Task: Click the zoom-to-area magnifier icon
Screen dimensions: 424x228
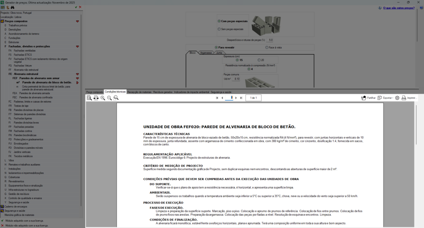Action: tap(116, 98)
